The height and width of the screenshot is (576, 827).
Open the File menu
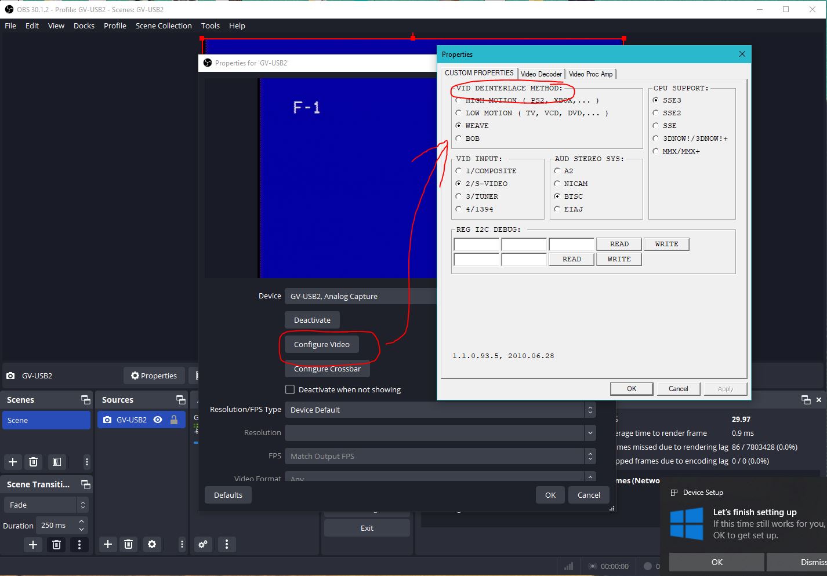10,25
